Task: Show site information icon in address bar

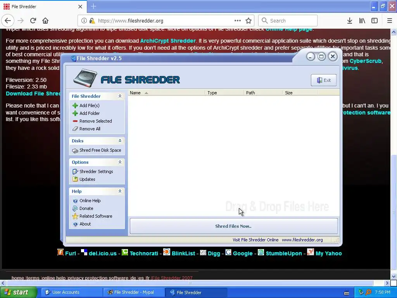Action: [84, 21]
